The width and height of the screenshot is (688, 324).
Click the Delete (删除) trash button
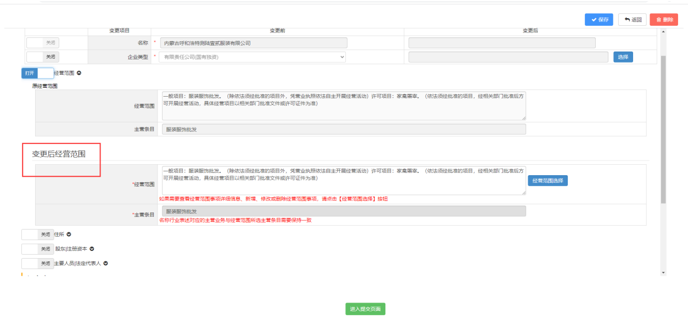664,20
